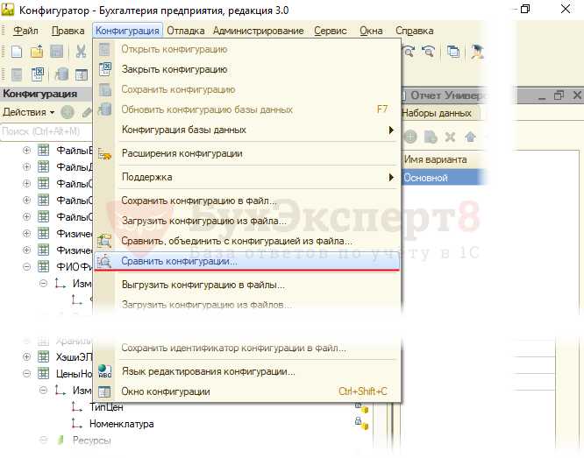Viewport: 584px width, 458px height.
Task: Click the find next magnifier icon
Action: (x=409, y=51)
